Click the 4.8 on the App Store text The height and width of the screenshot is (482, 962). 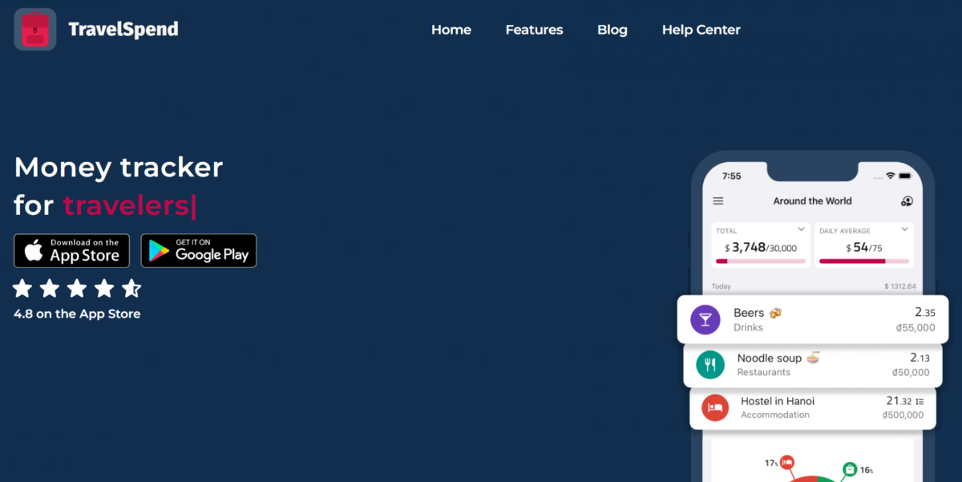[77, 314]
